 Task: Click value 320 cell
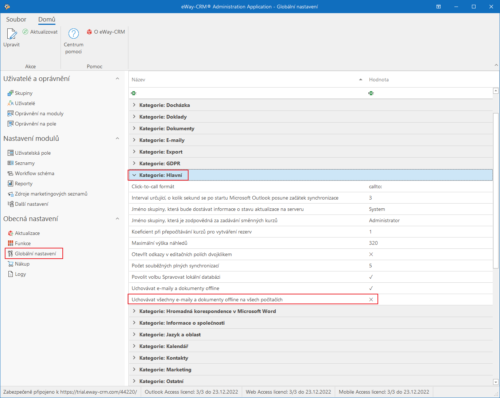point(429,243)
